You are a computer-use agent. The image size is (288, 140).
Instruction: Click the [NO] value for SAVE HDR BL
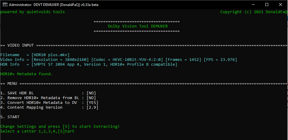(91, 93)
